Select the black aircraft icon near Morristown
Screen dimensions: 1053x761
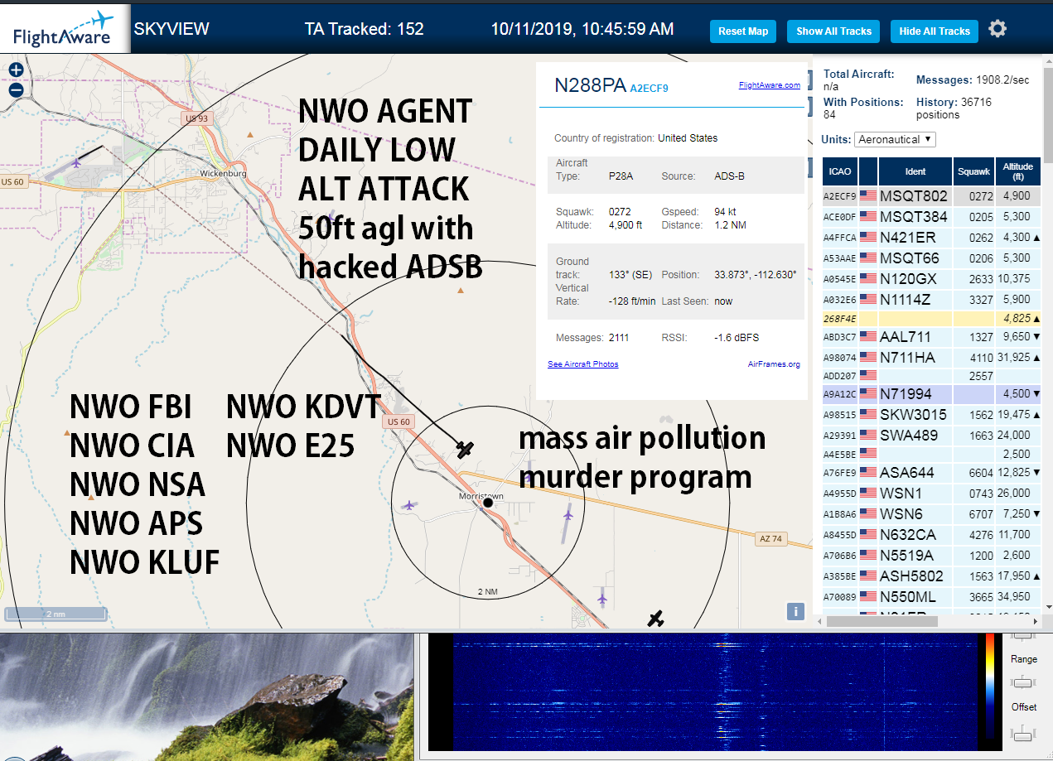click(465, 449)
